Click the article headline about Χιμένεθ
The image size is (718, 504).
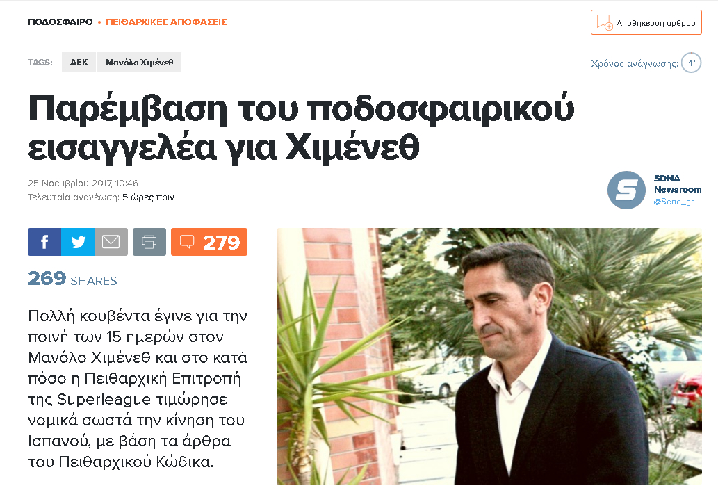point(301,128)
